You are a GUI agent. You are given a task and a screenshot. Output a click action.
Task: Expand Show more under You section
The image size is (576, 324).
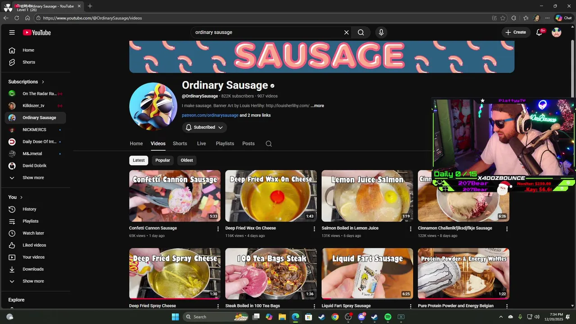point(35,281)
